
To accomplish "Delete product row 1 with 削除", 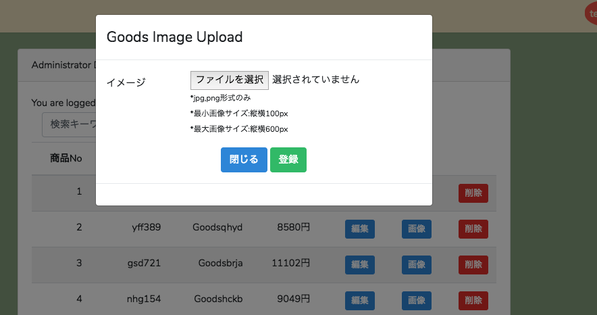I will pos(473,193).
